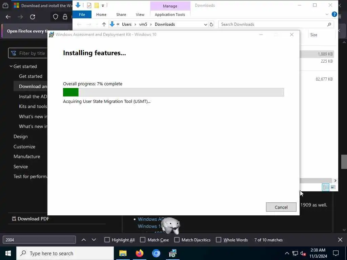The image size is (347, 260).
Task: Open Kits and tools sidebar item
Action: tap(33, 106)
